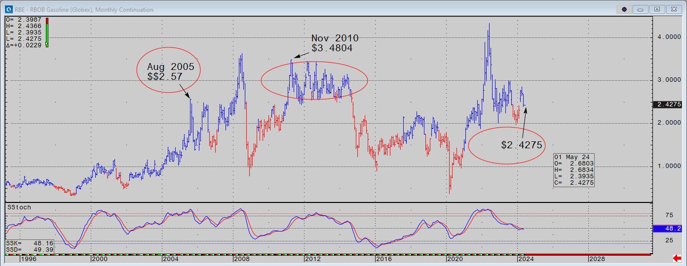The width and height of the screenshot is (687, 266).
Task: Click the 2020 label on time axis
Action: [x=455, y=259]
